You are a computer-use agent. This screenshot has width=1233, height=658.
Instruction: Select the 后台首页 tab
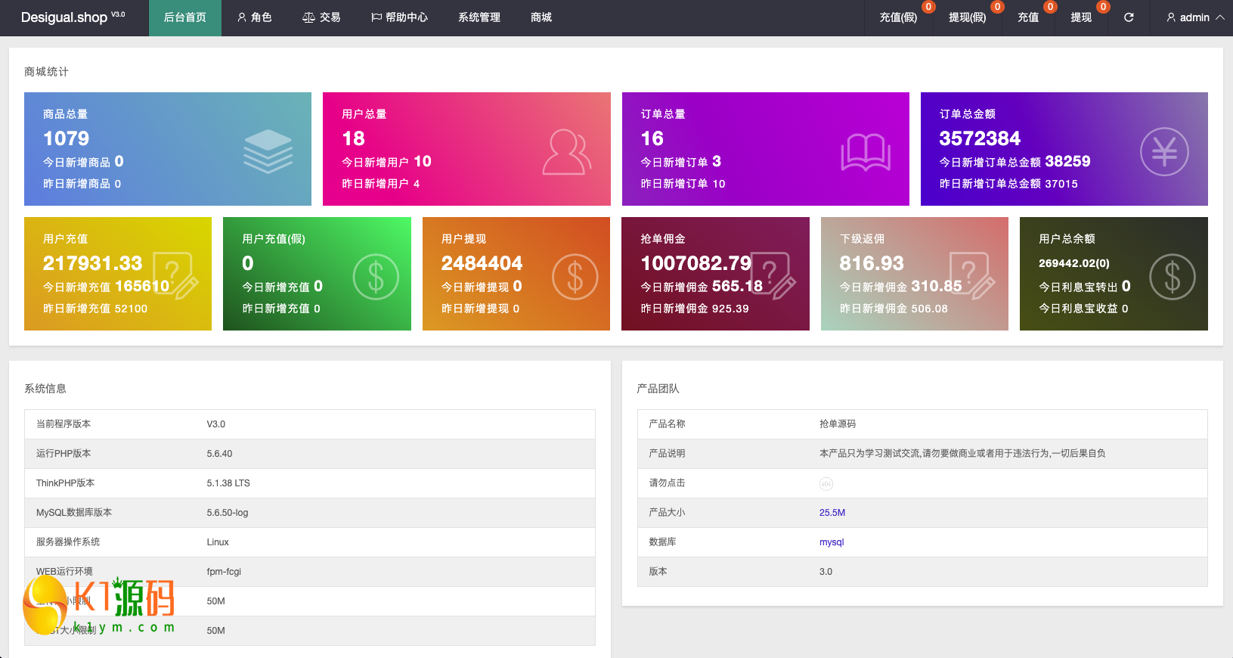(x=185, y=17)
